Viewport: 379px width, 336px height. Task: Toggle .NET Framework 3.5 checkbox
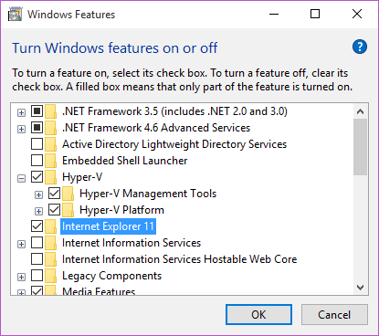click(x=37, y=111)
